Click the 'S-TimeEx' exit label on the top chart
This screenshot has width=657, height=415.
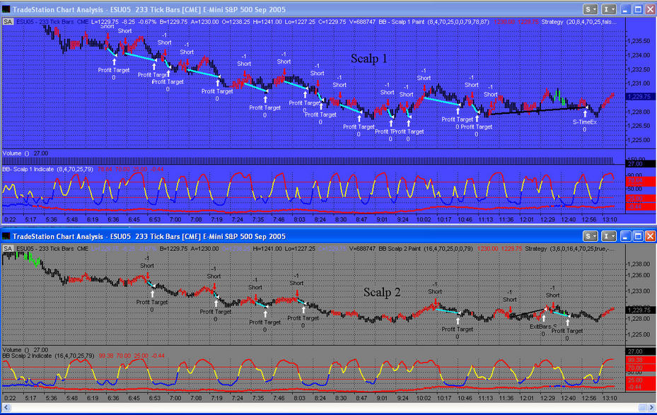click(x=585, y=122)
